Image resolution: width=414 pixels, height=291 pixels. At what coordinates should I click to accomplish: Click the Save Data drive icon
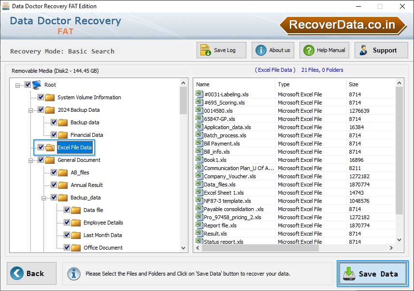[x=349, y=274]
